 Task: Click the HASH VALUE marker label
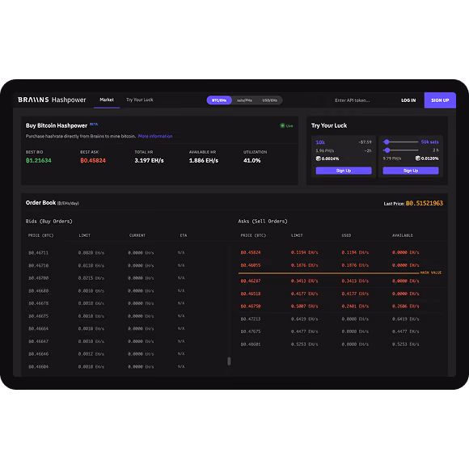click(x=431, y=273)
